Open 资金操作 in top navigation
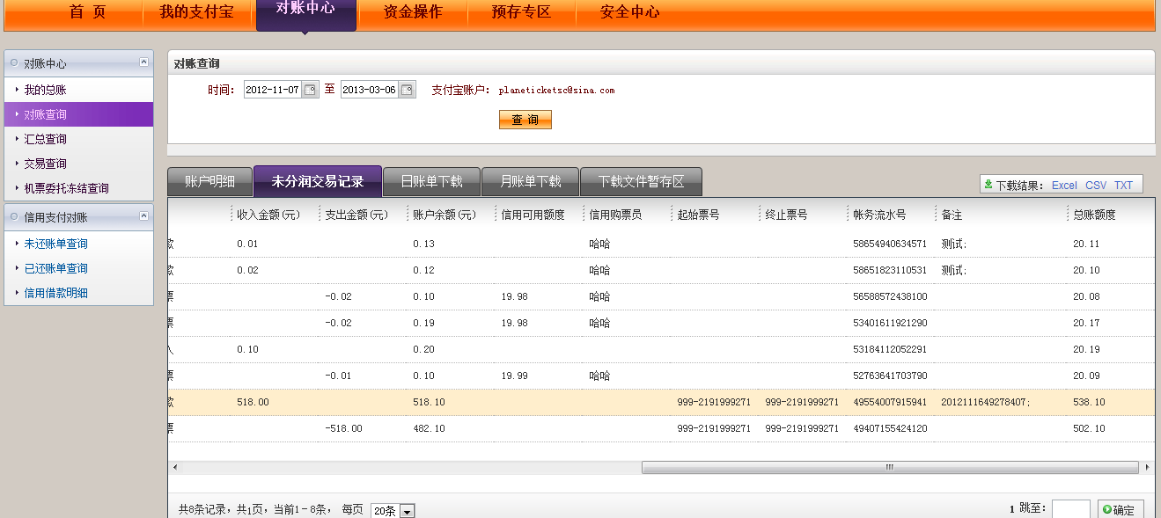1161x518 pixels. tap(413, 12)
